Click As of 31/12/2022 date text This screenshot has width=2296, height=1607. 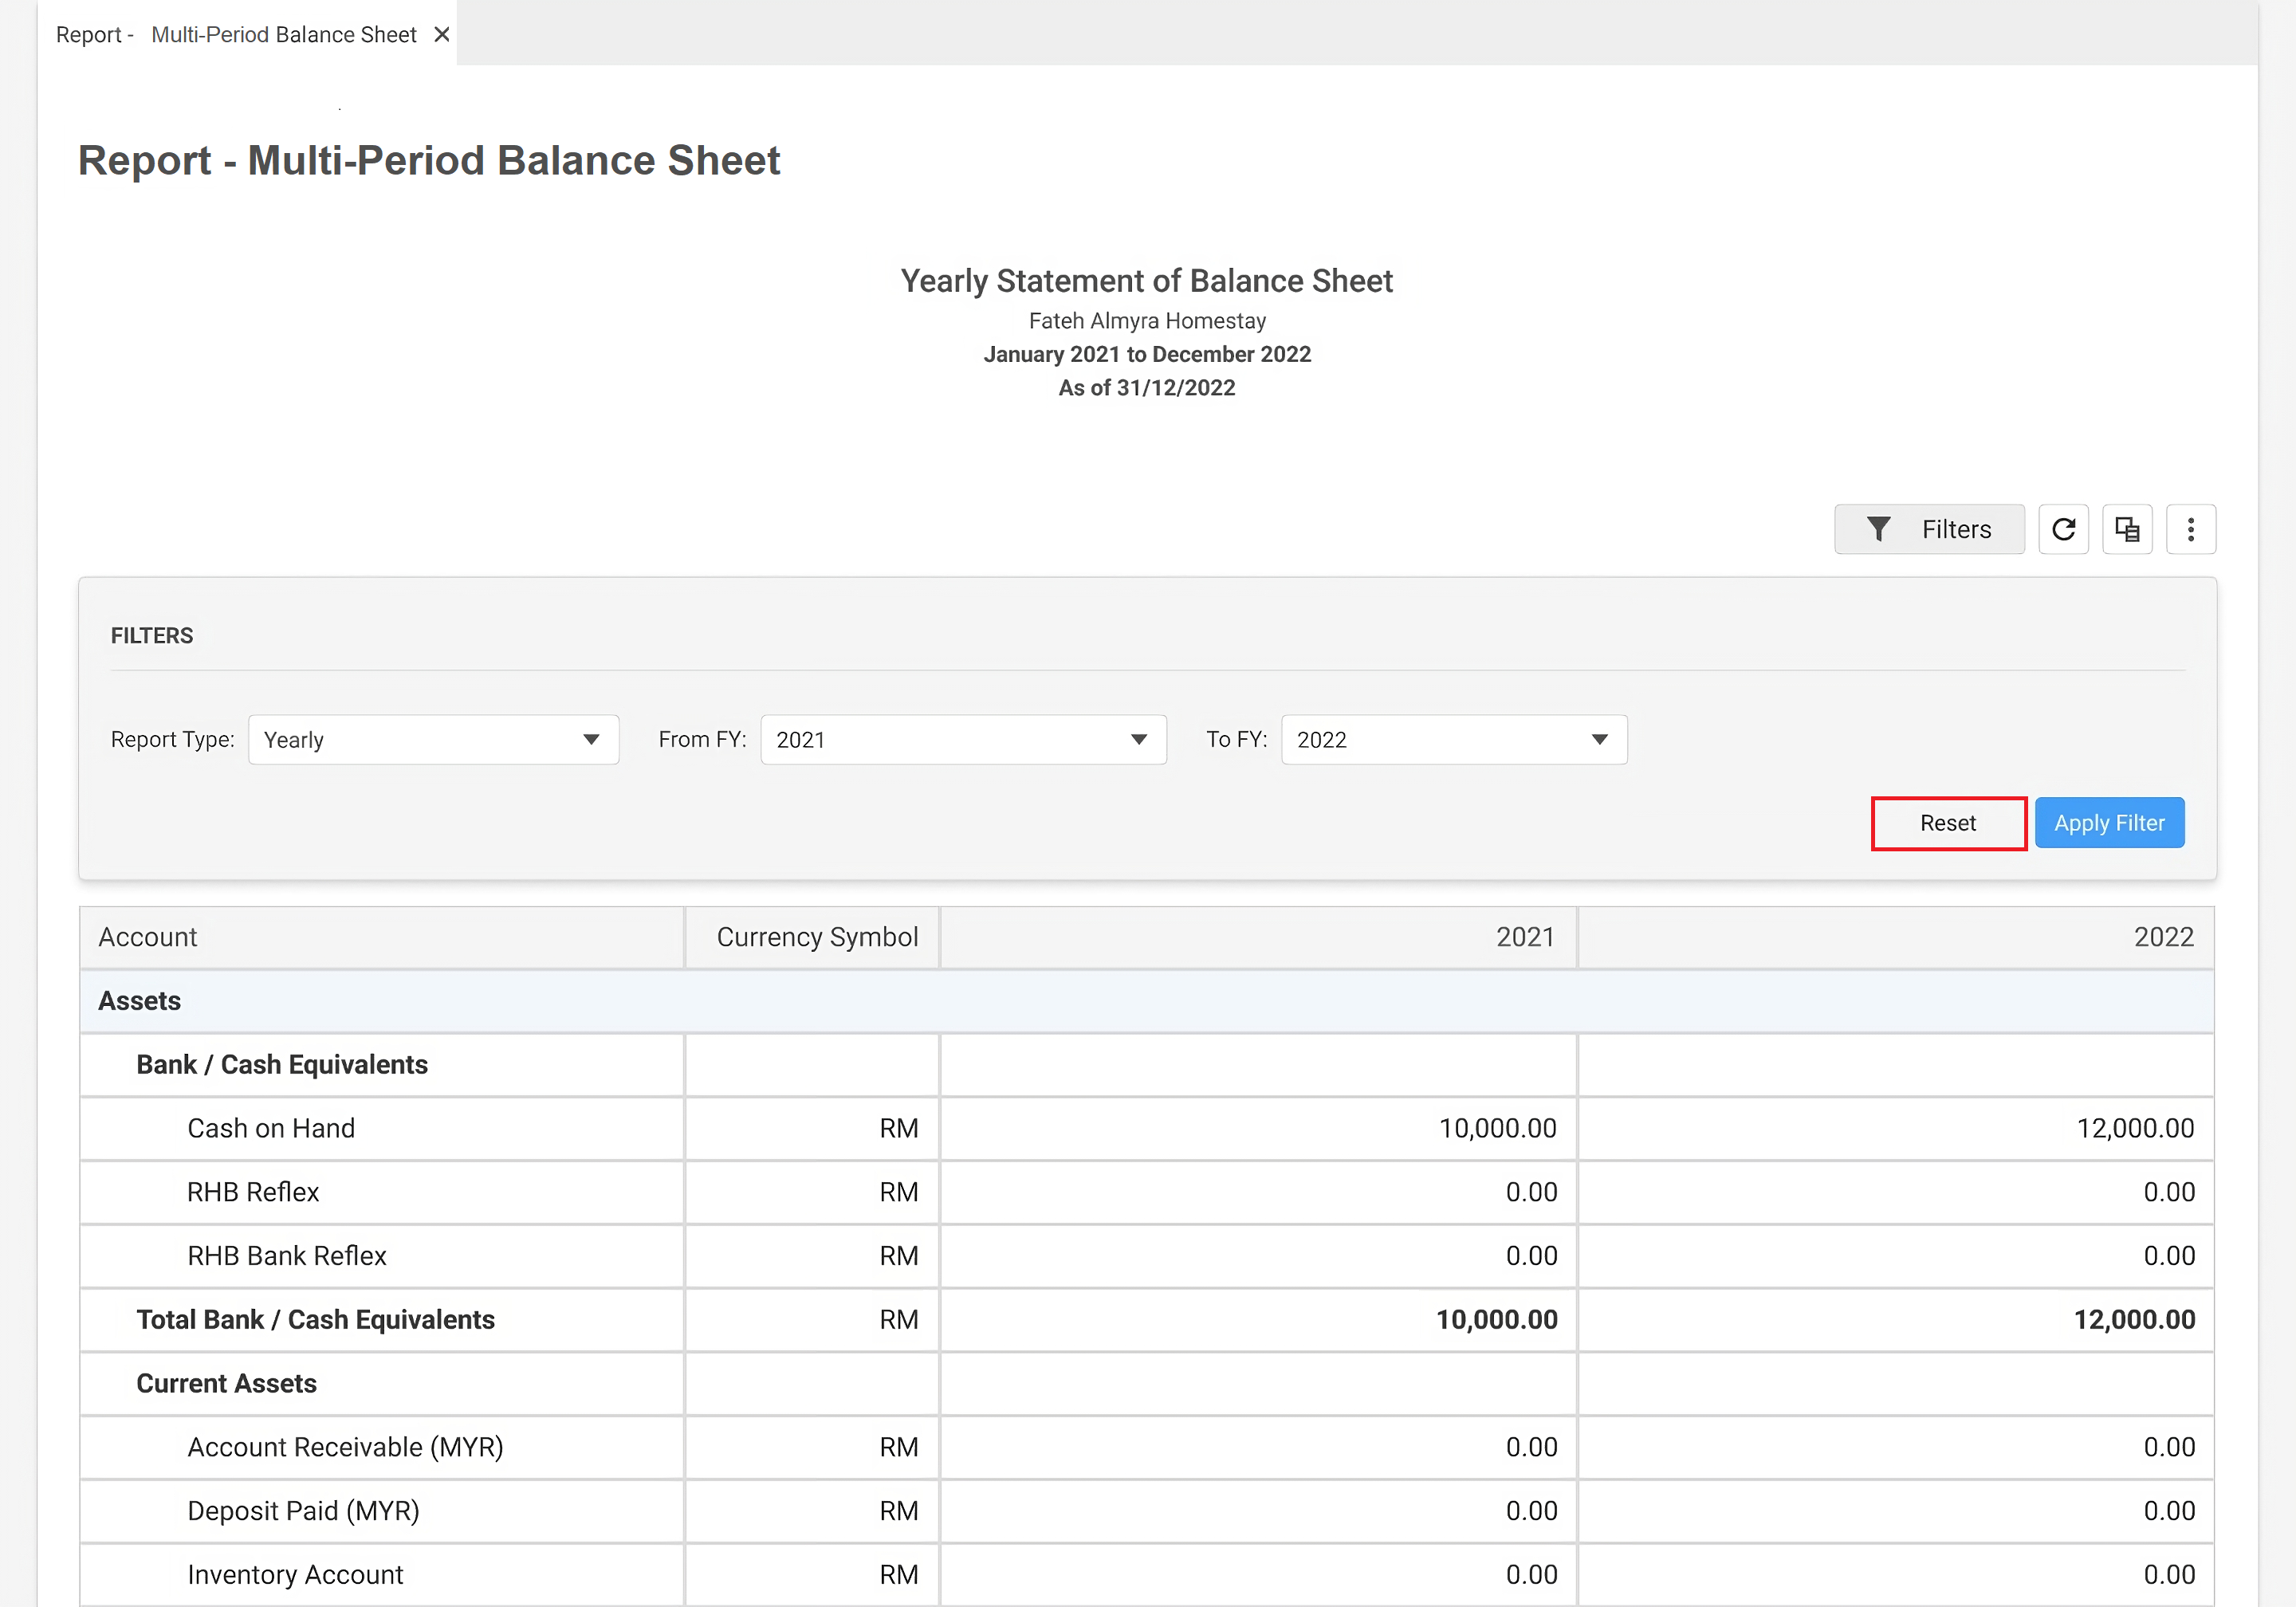pyautogui.click(x=1147, y=388)
